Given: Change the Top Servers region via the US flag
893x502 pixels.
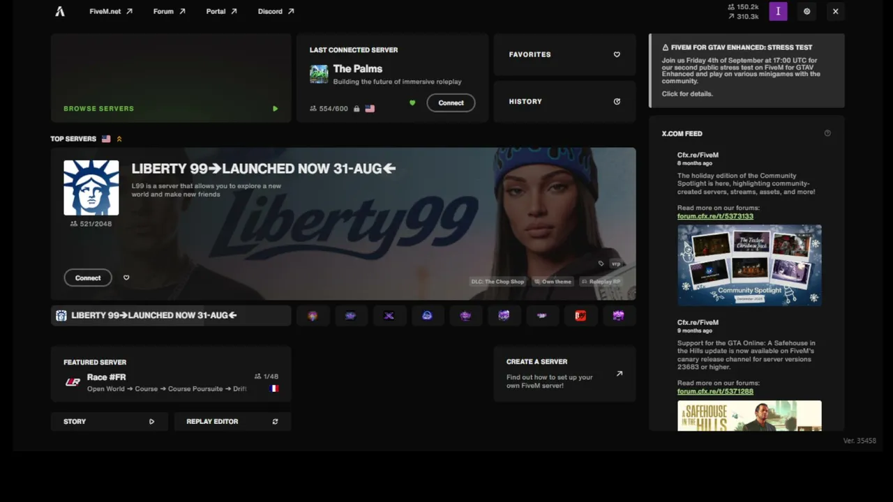Looking at the screenshot, I should click(106, 139).
